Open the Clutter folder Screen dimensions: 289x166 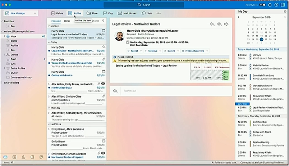(23, 73)
